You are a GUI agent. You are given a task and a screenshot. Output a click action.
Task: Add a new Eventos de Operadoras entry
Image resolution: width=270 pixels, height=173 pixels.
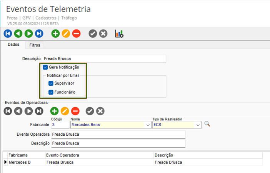(55, 111)
